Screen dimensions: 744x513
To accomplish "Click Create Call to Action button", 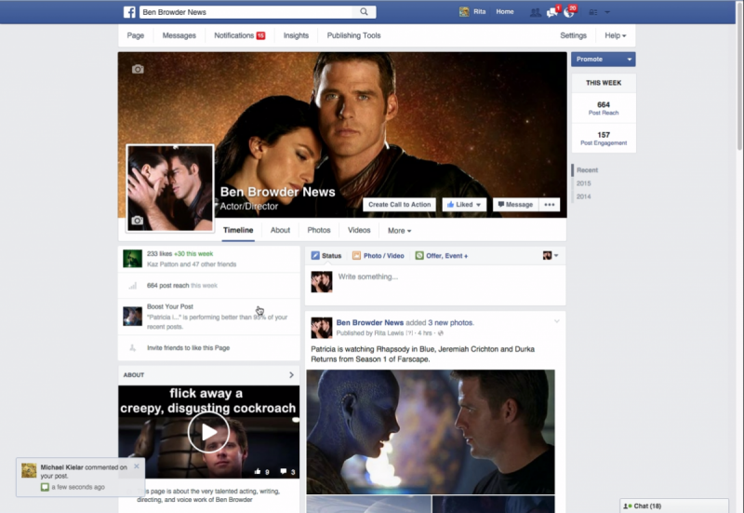I will (x=400, y=204).
